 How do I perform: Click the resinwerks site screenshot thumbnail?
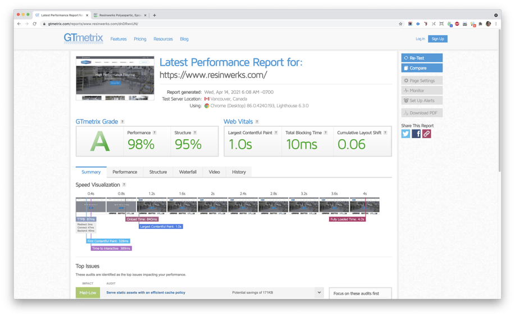click(x=115, y=78)
